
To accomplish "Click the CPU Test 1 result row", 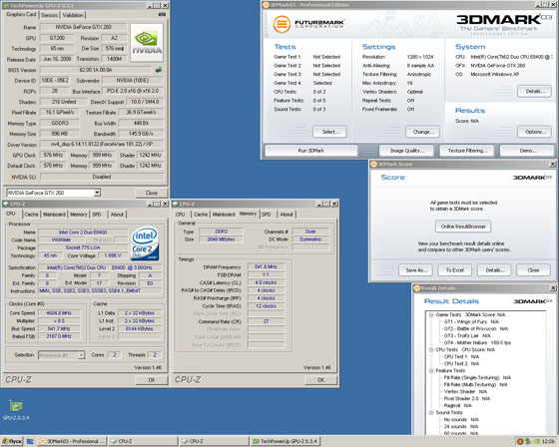I will point(461,356).
